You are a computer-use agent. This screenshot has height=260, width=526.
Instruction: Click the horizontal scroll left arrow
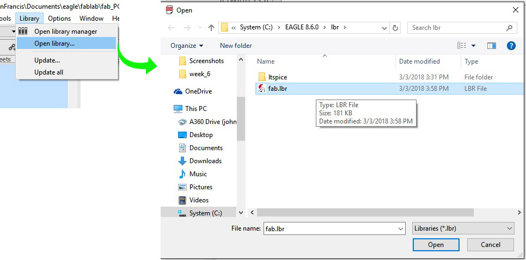[x=252, y=213]
